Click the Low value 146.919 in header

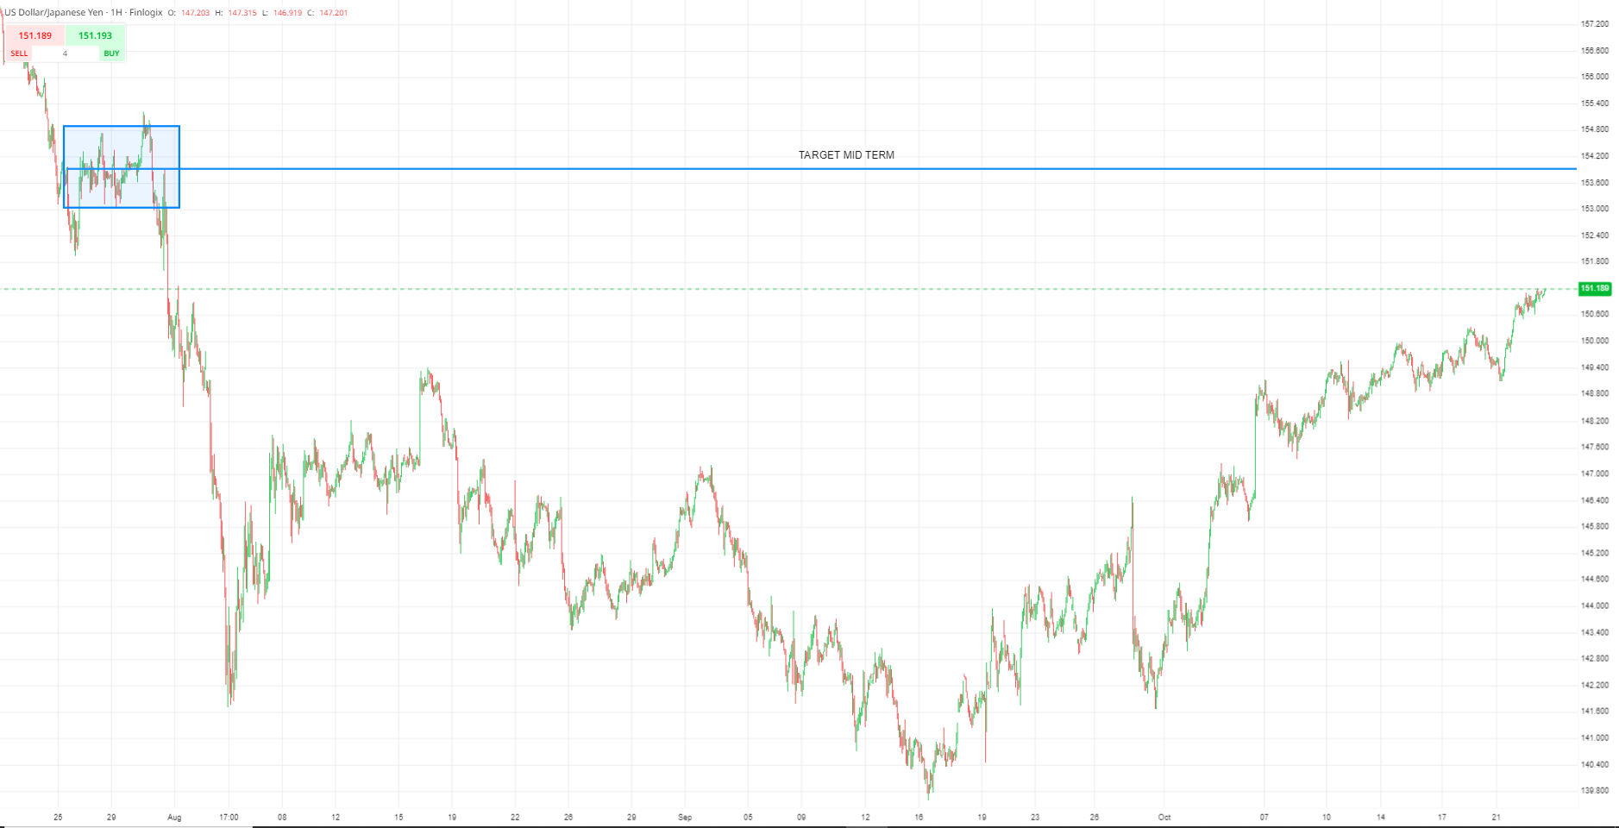[287, 13]
